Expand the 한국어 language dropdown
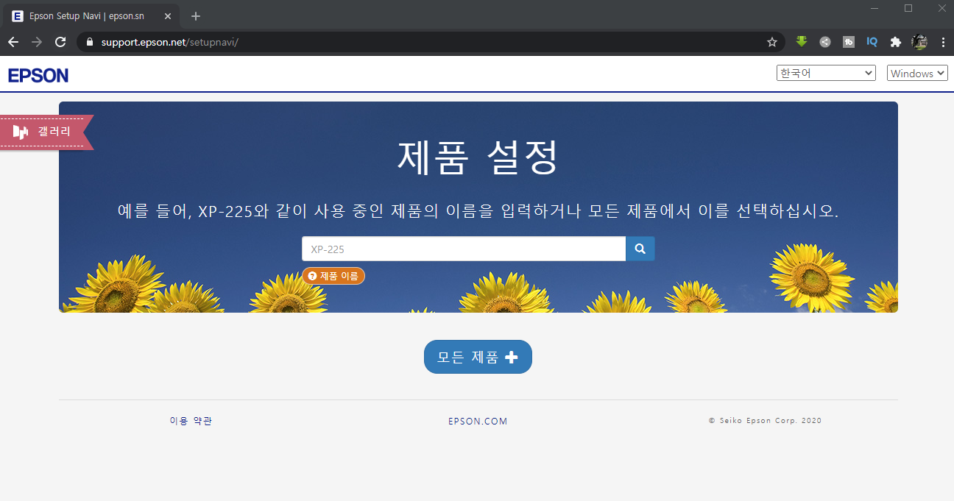Screen dimensions: 954x501 tap(826, 73)
